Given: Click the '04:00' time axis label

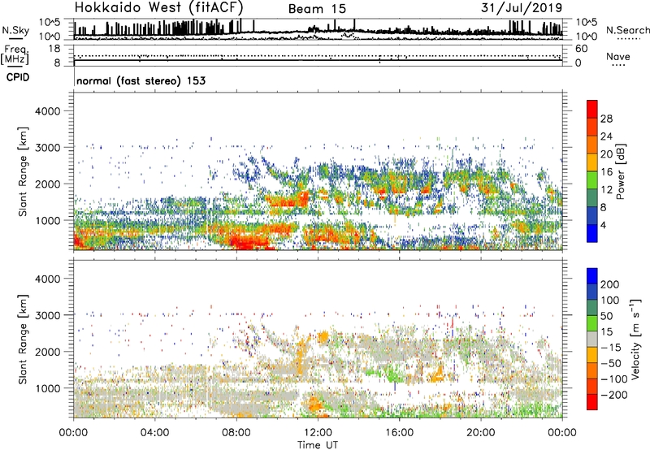Looking at the screenshot, I should (x=154, y=433).
